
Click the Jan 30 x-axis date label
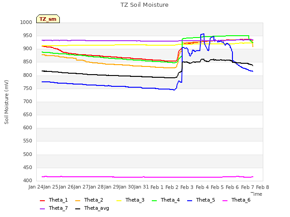pos(126,187)
